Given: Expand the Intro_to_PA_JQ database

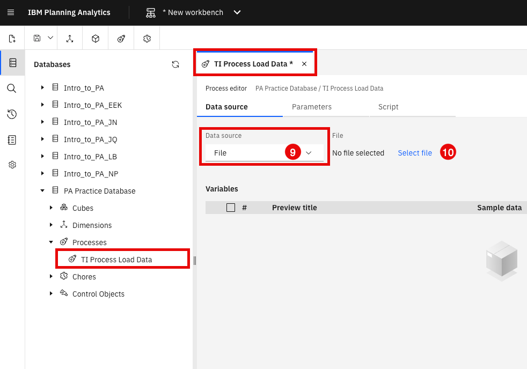Looking at the screenshot, I should (x=42, y=139).
